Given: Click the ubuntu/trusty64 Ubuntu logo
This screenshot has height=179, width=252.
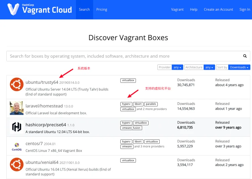Looking at the screenshot, I should 16,84.
